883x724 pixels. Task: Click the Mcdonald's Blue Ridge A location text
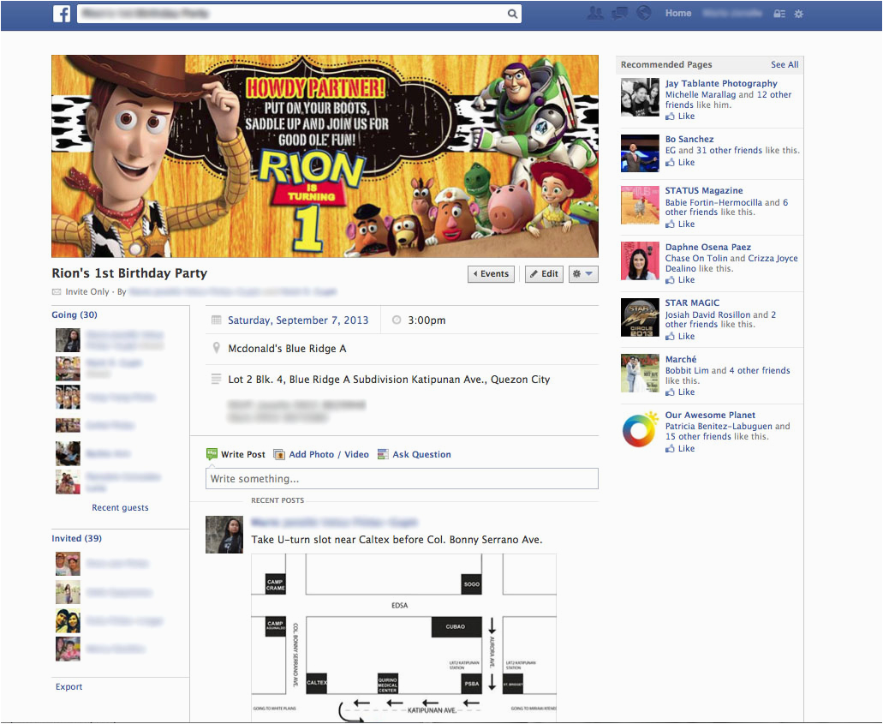click(x=287, y=349)
